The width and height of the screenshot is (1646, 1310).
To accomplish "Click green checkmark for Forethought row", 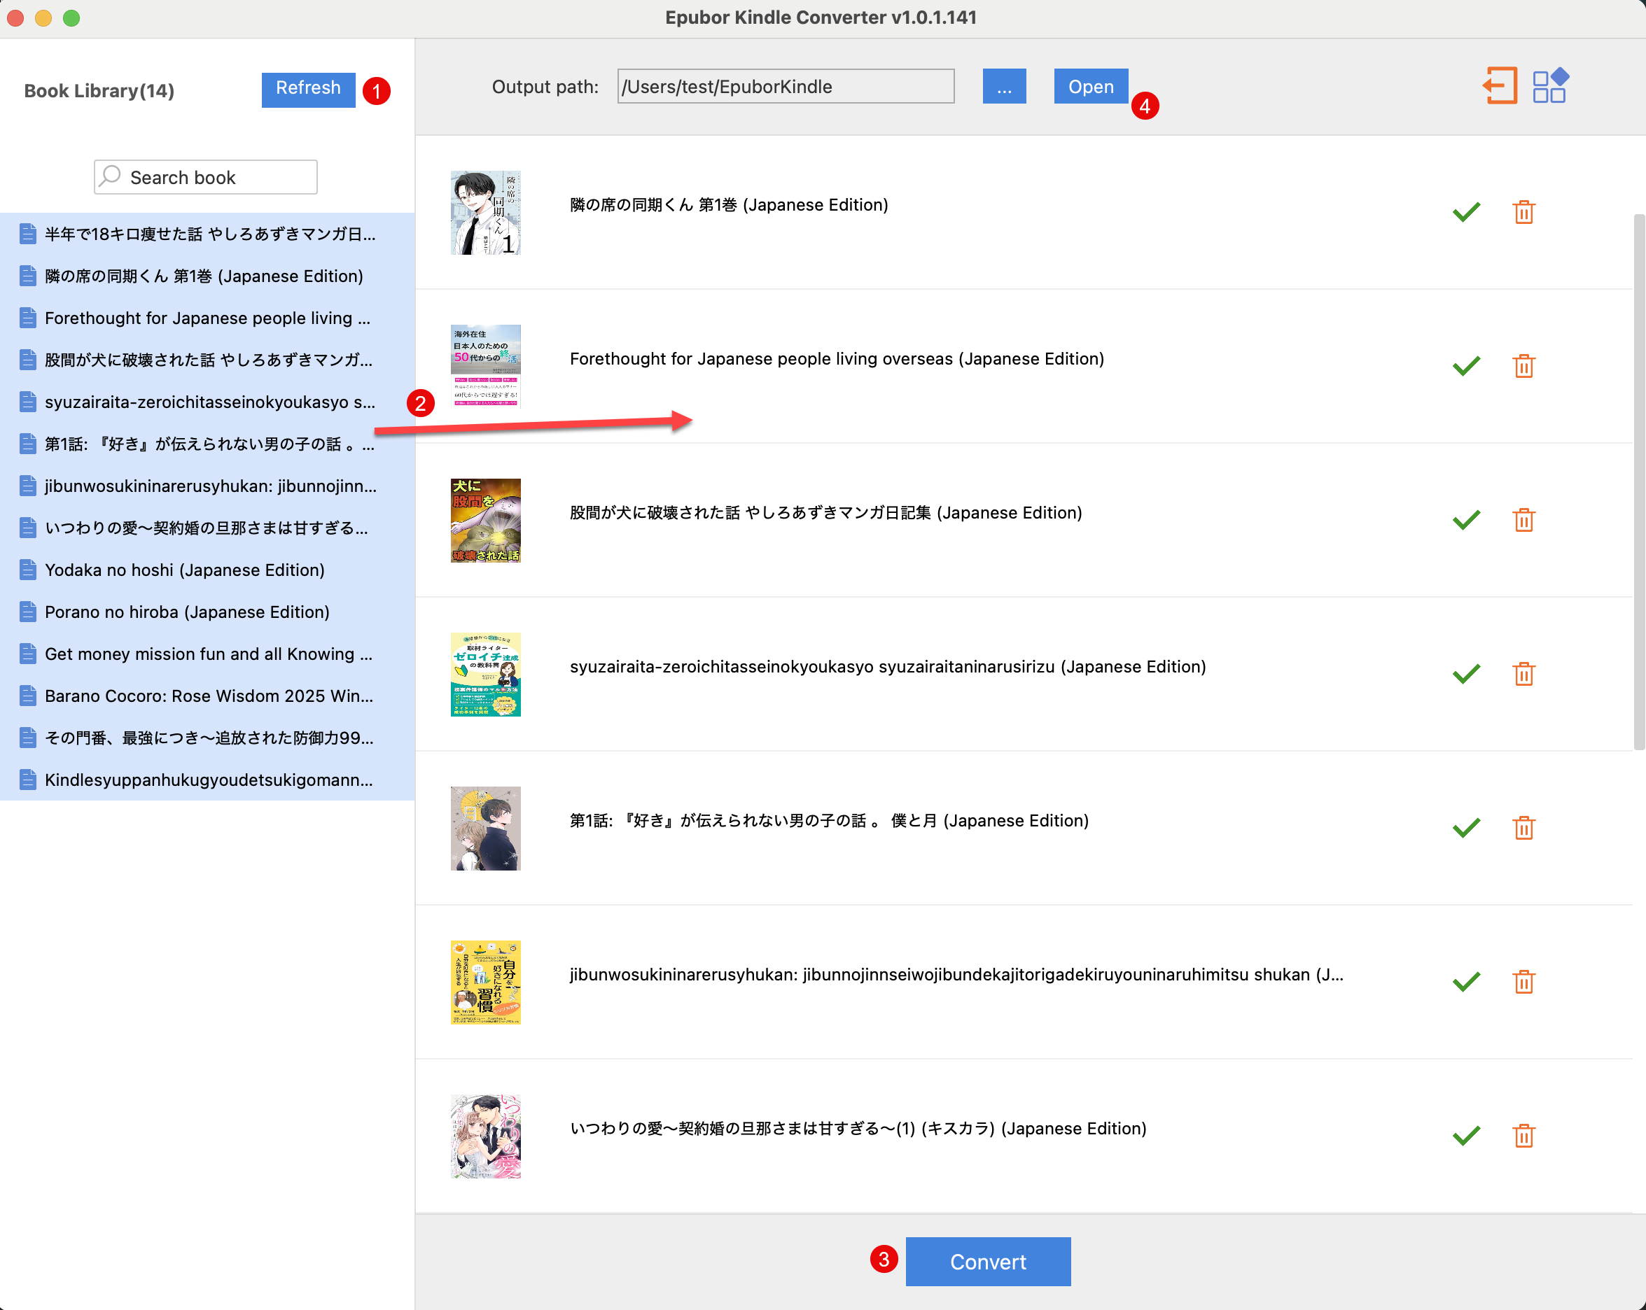I will coord(1466,365).
